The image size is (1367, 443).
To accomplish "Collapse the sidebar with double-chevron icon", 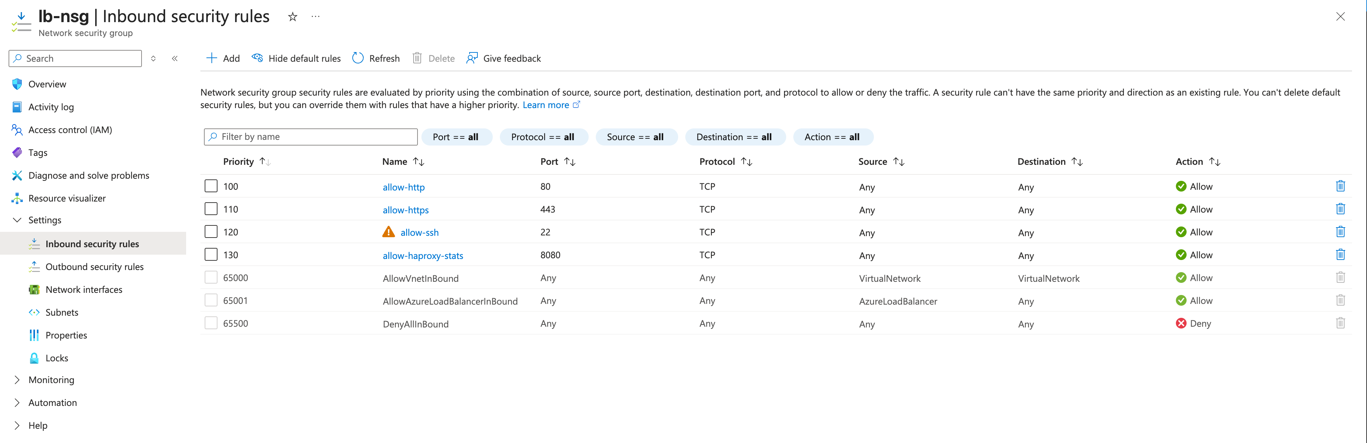I will [x=175, y=58].
